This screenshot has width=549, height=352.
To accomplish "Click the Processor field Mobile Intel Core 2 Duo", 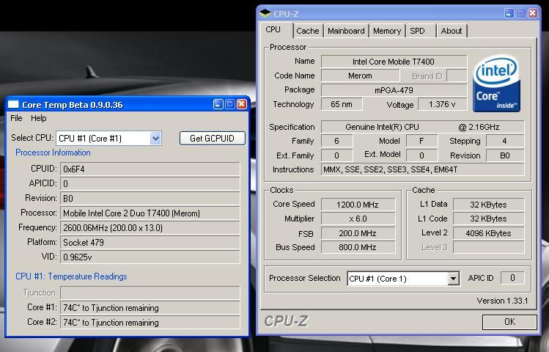I will (x=150, y=213).
